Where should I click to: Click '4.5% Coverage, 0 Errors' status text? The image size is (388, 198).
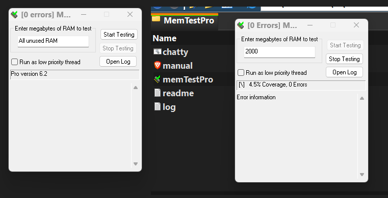point(278,84)
